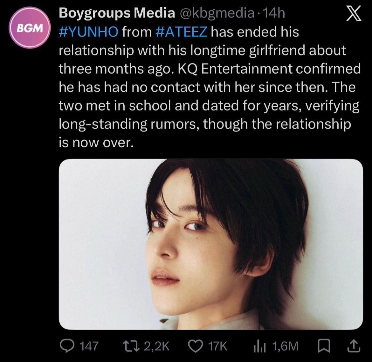
Task: Visit the Boygroups Media display name
Action: pos(117,13)
